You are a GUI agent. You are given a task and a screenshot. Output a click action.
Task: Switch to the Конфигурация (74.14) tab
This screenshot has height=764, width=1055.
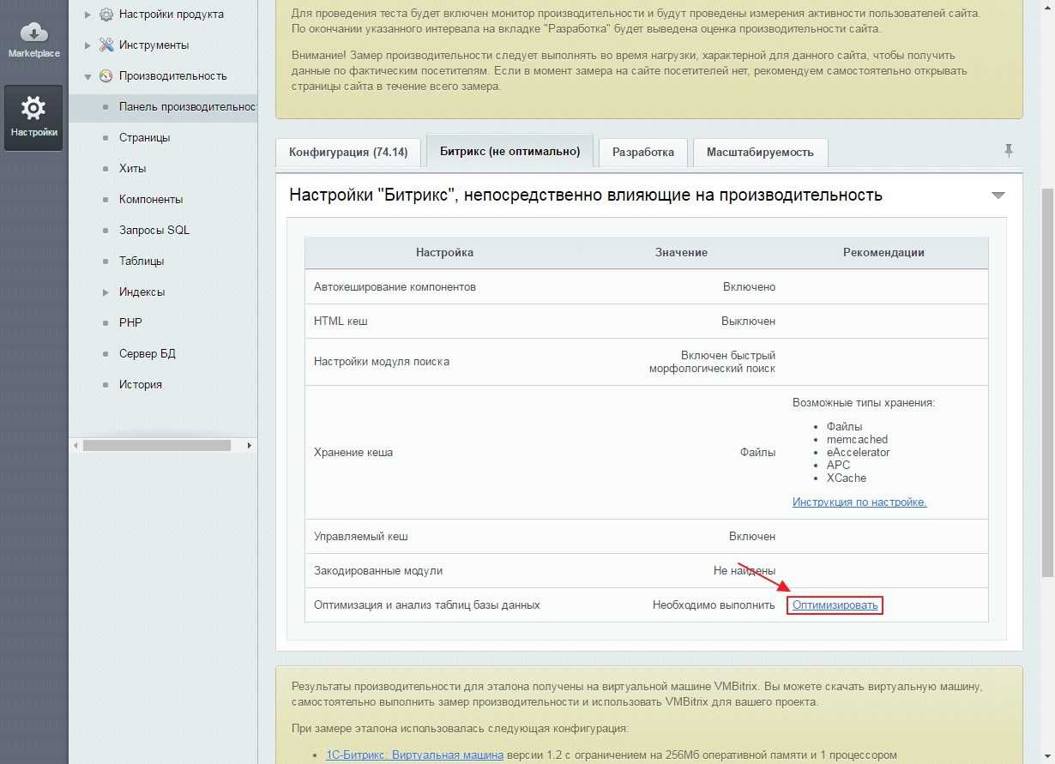347,152
